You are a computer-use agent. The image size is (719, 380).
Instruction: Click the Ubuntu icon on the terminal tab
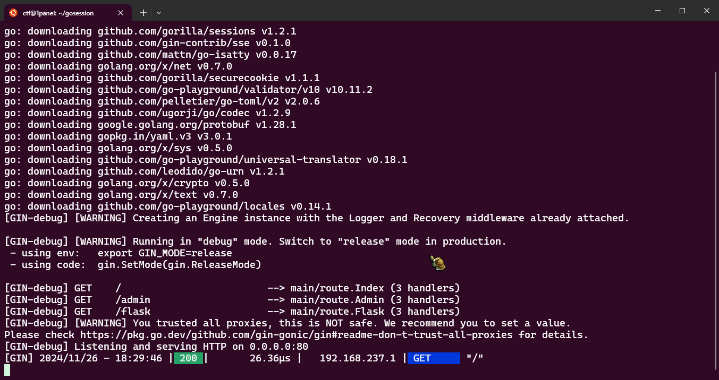(13, 12)
